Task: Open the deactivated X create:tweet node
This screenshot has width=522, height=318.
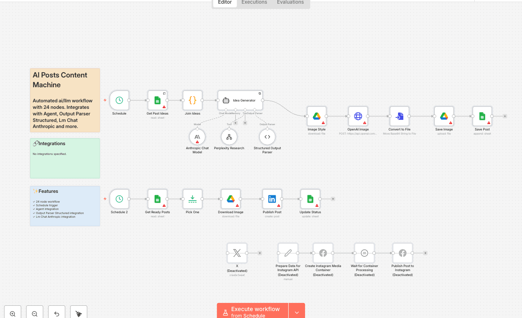Action: point(237,253)
